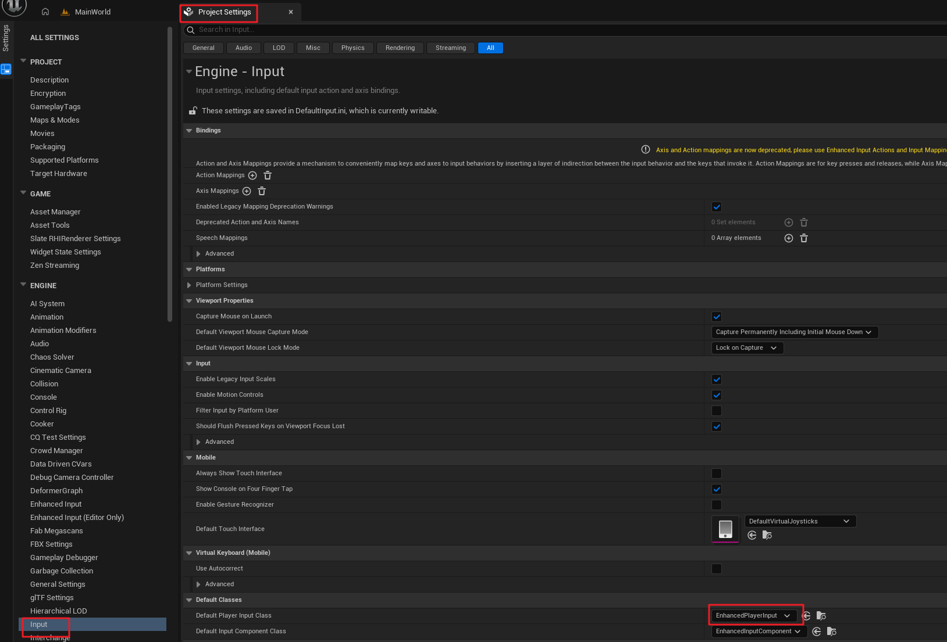Turn on Use Autocorrect
This screenshot has width=947, height=642.
pos(717,569)
